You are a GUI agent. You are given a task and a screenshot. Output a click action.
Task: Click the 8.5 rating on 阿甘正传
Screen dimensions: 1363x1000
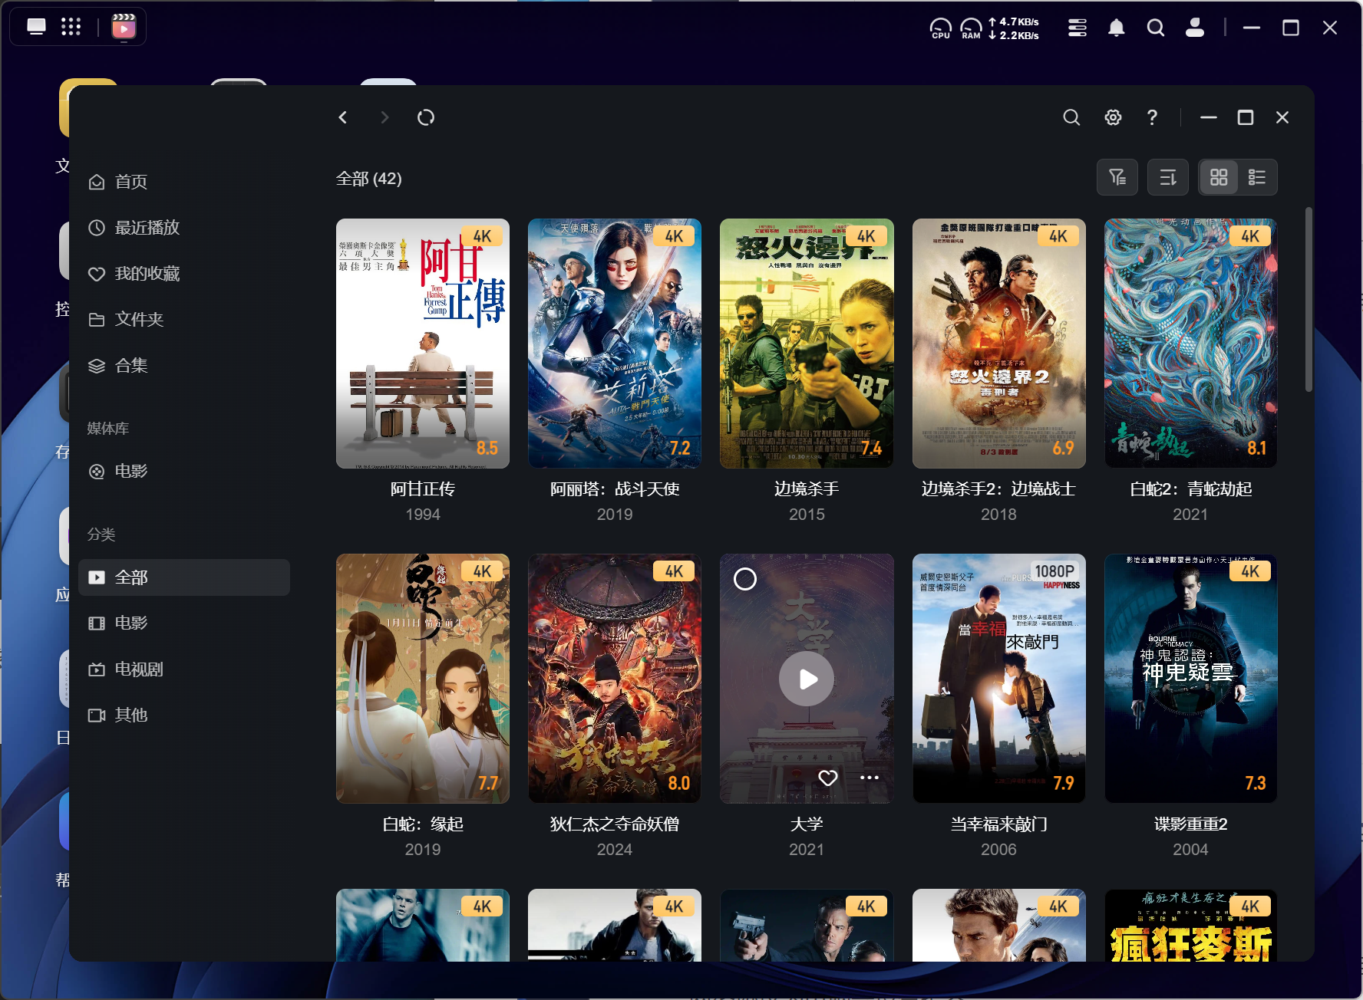(487, 448)
